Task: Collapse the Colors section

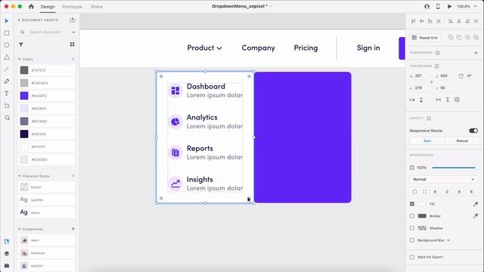Action: (x=20, y=59)
